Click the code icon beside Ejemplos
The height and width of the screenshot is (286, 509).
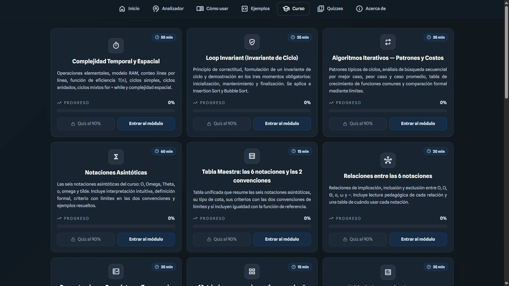tap(244, 9)
